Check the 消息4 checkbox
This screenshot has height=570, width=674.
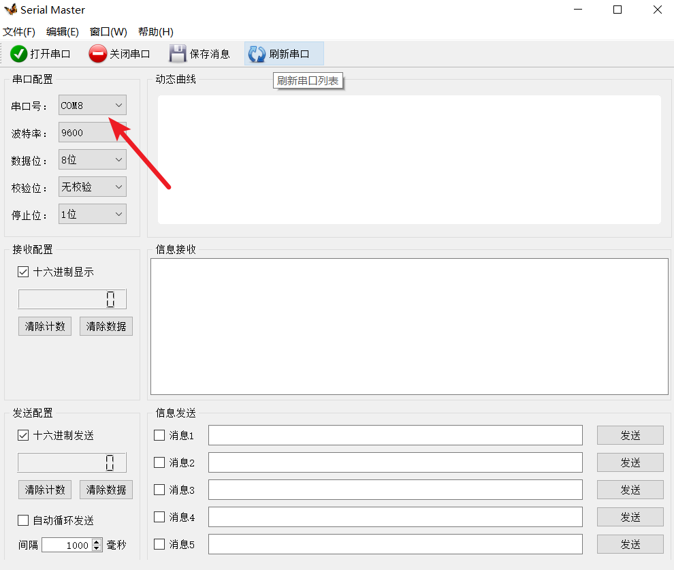click(159, 517)
